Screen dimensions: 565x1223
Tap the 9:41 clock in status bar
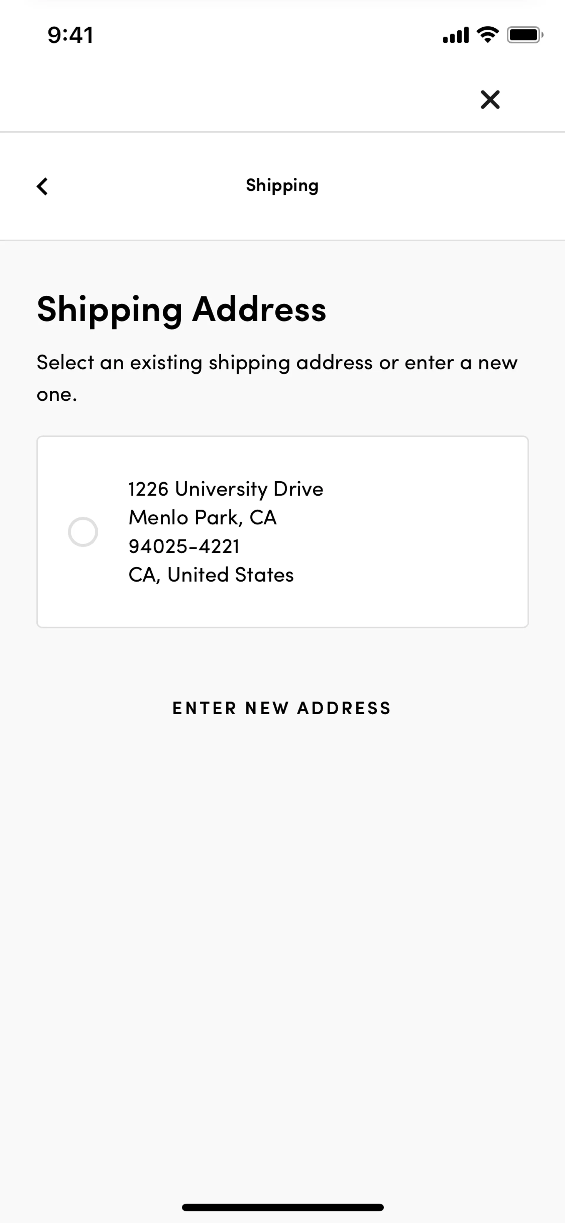tap(70, 35)
